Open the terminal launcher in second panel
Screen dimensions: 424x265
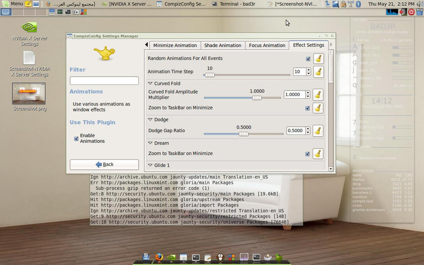pos(68,12)
